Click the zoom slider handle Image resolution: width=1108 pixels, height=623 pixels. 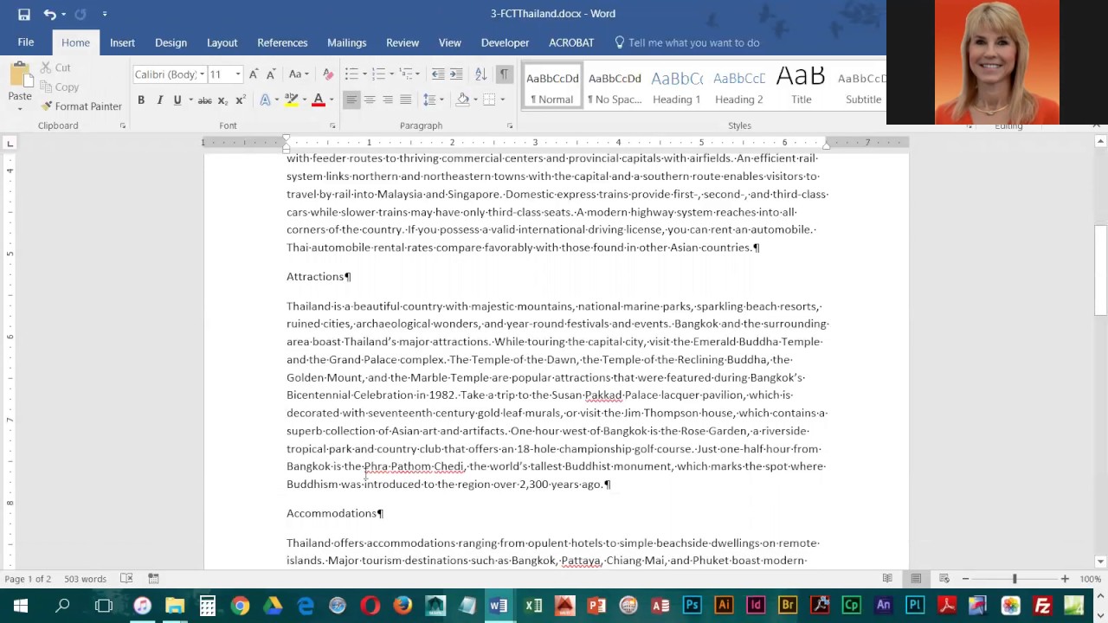tap(1015, 579)
